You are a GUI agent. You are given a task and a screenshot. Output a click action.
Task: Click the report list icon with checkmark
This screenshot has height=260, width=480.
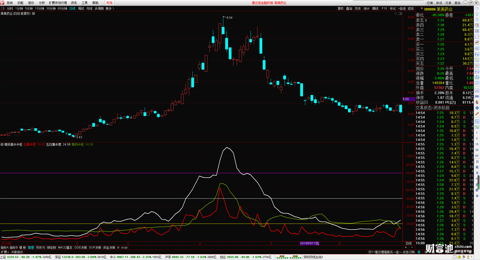[477, 25]
